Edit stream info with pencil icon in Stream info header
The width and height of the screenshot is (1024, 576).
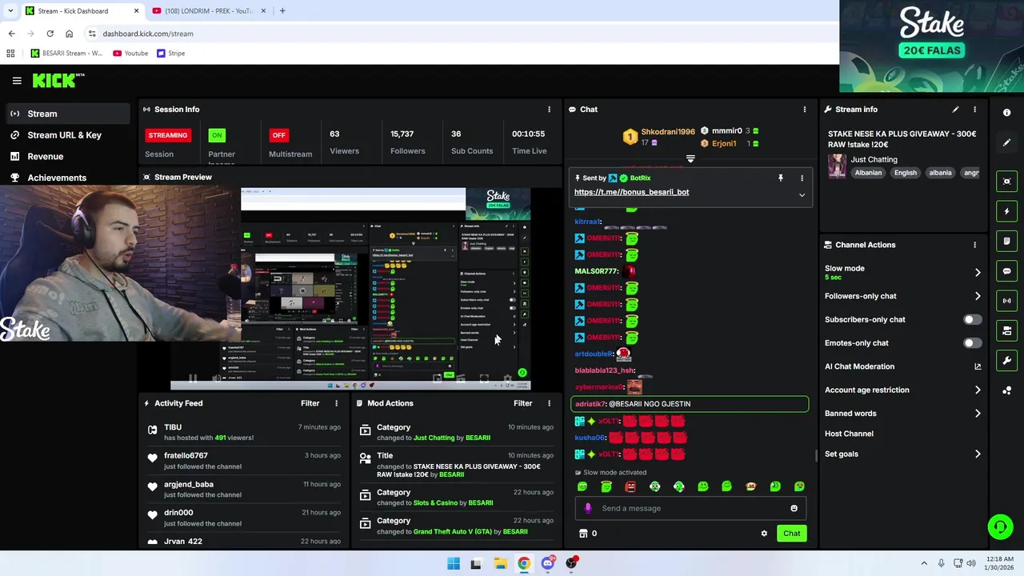(955, 110)
